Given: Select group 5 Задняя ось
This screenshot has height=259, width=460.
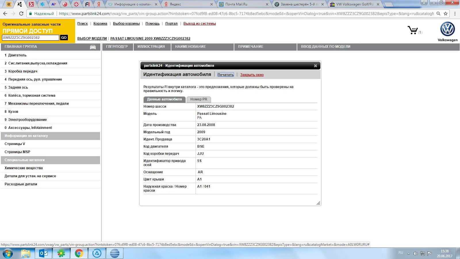Looking at the screenshot, I should 51,87.
